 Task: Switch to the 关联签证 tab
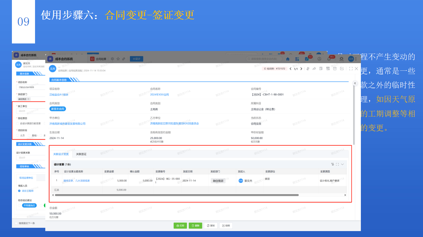82,154
